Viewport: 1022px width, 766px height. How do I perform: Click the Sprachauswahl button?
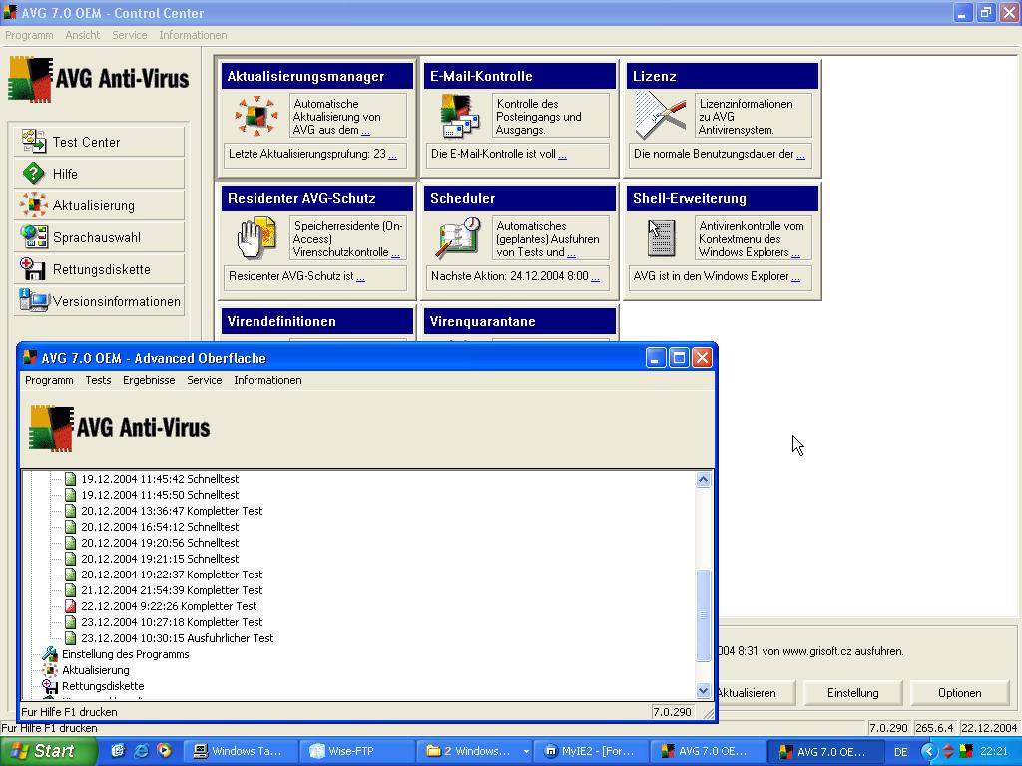point(99,237)
